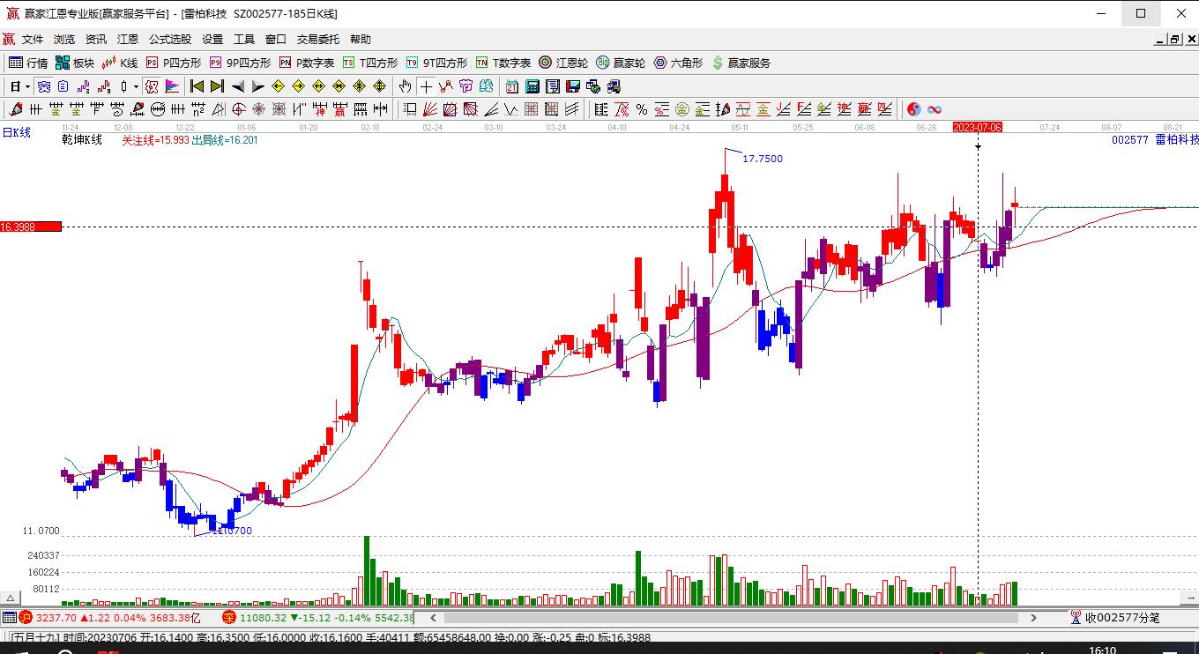This screenshot has height=654, width=1199.
Task: Toggle the crosshair cursor tool
Action: 426,86
